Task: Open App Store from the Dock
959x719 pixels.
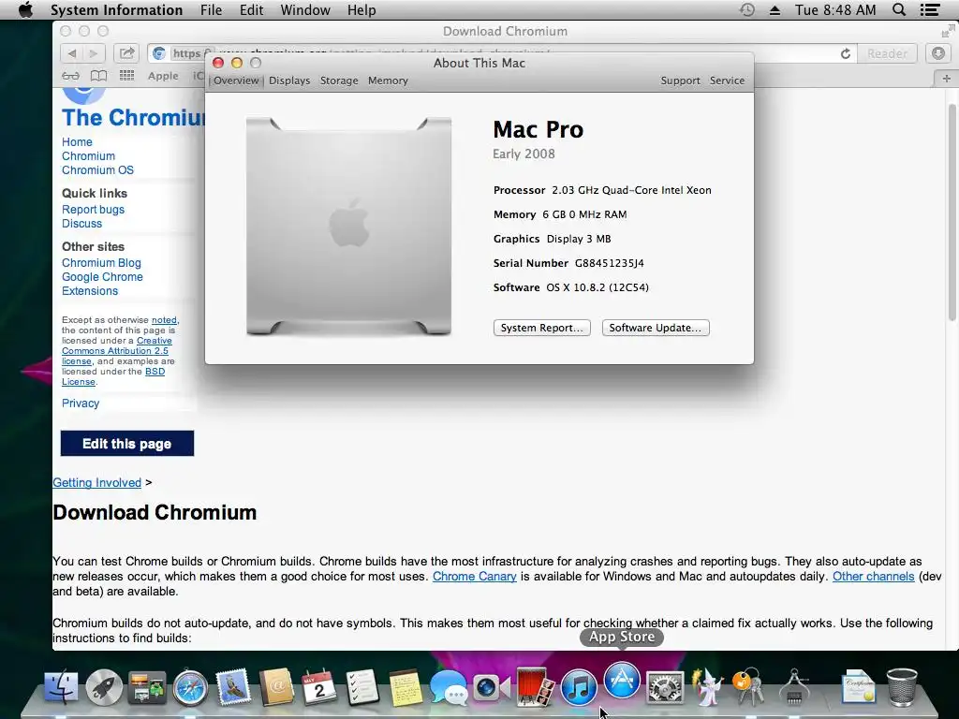Action: click(622, 681)
